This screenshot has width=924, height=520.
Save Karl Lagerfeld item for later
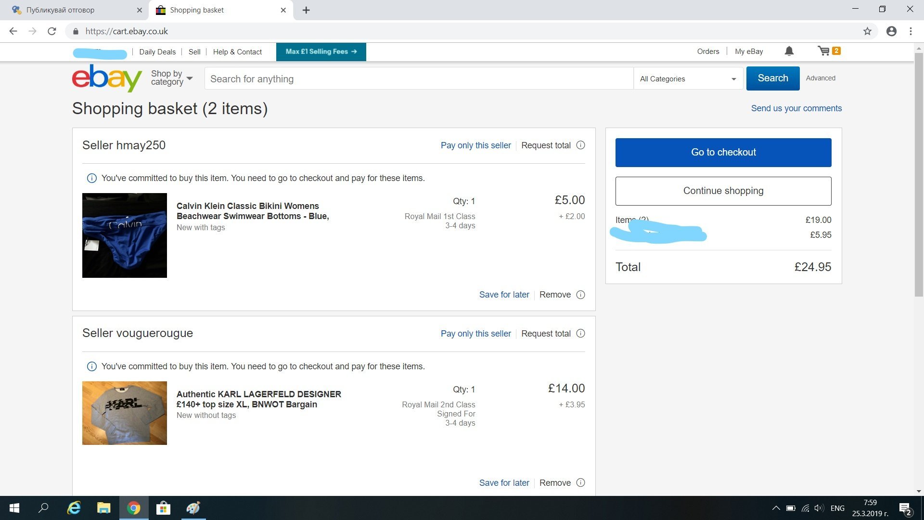(x=504, y=483)
